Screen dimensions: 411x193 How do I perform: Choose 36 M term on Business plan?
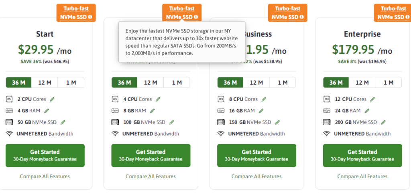pos(230,83)
